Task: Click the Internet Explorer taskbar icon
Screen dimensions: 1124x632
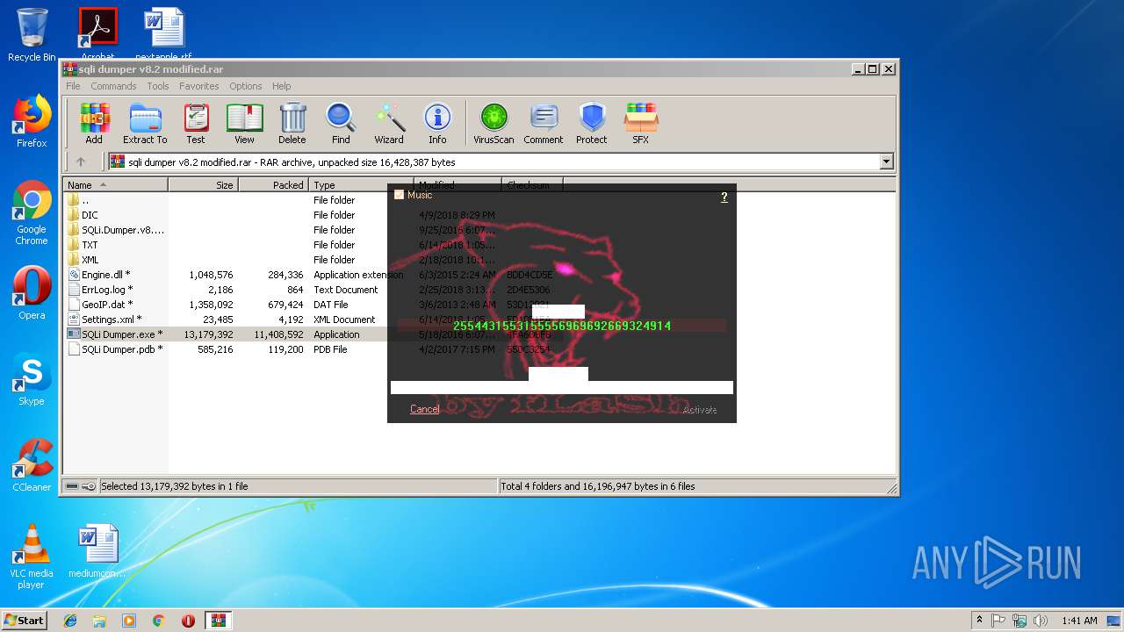Action: coord(70,621)
